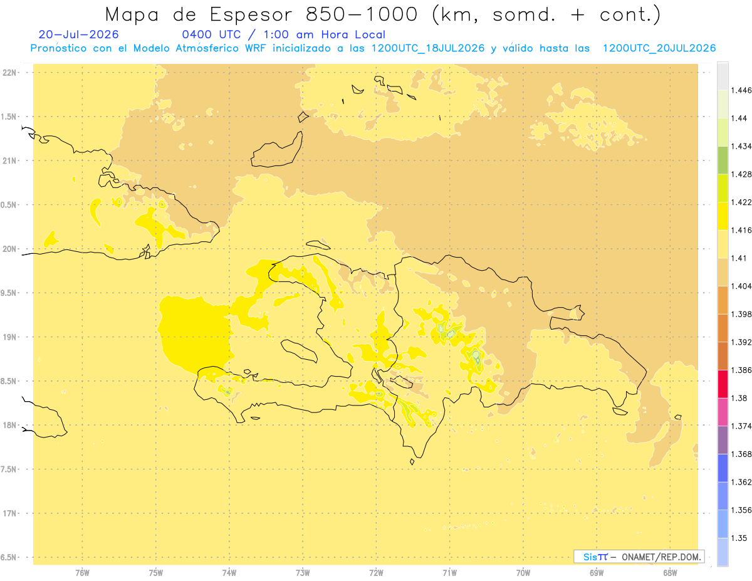Pick the light gray swatch above 1.446
The image size is (752, 581).
[723, 76]
